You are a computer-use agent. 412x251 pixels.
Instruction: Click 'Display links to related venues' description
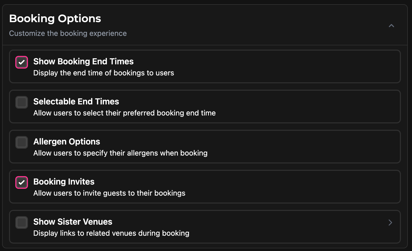tap(111, 233)
